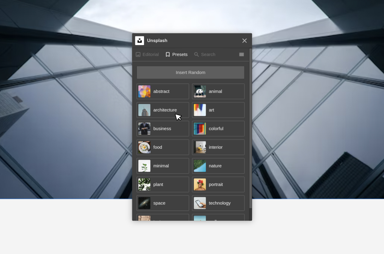This screenshot has height=254, width=384.
Task: Close the Unsplash plugin window
Action: 244,41
